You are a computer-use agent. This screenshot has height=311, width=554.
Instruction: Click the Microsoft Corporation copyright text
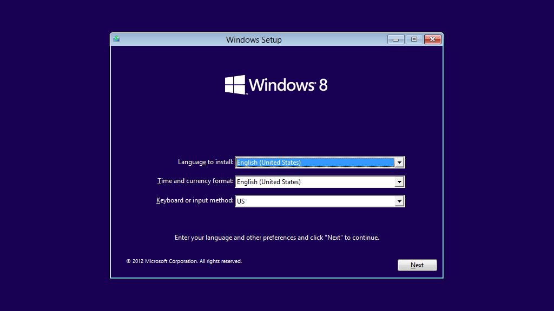coord(184,261)
